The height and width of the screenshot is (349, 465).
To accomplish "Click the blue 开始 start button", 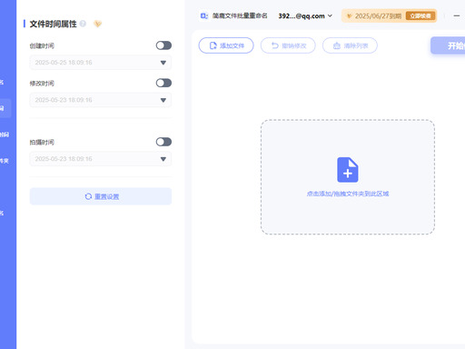I will point(448,45).
